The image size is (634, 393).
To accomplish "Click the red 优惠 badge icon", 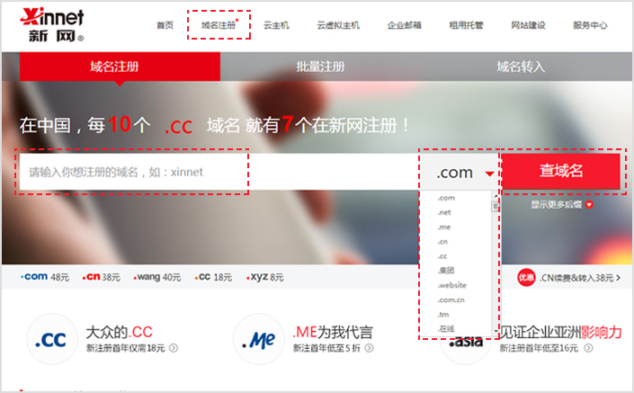I will pos(526,278).
